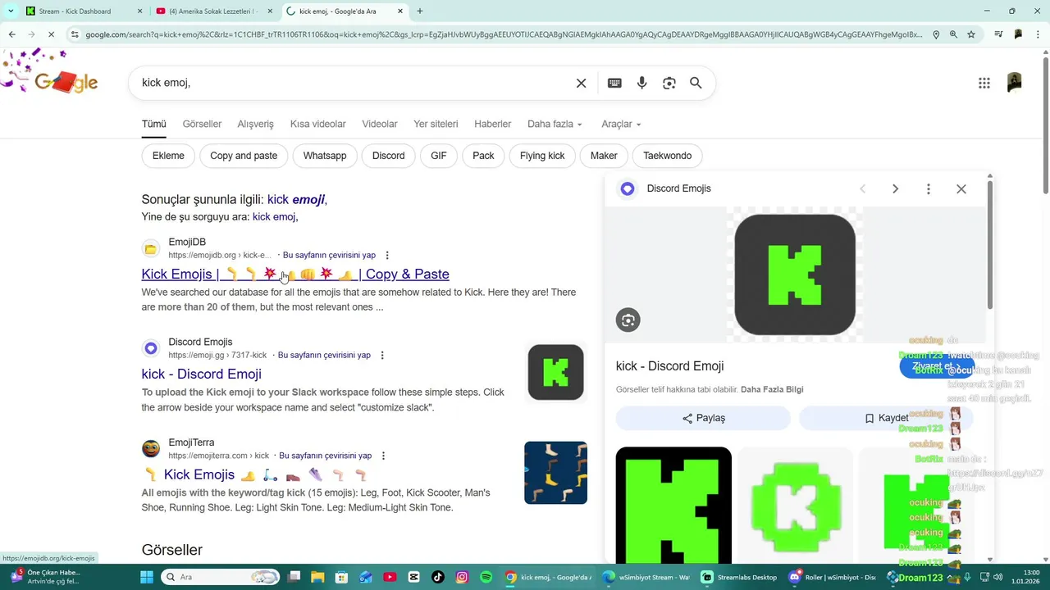Open the Google account profile picture
Viewport: 1050px width, 590px height.
click(1015, 83)
